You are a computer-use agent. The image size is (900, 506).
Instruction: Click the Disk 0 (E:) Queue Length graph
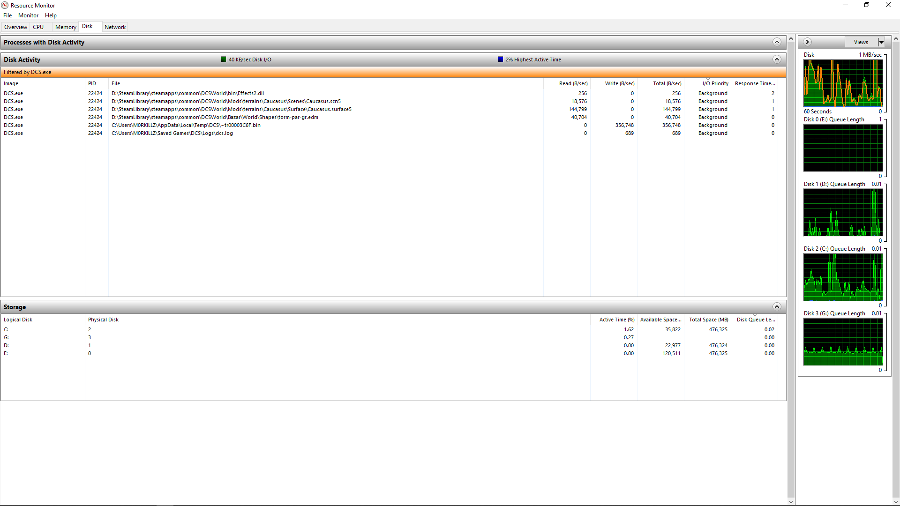point(843,148)
